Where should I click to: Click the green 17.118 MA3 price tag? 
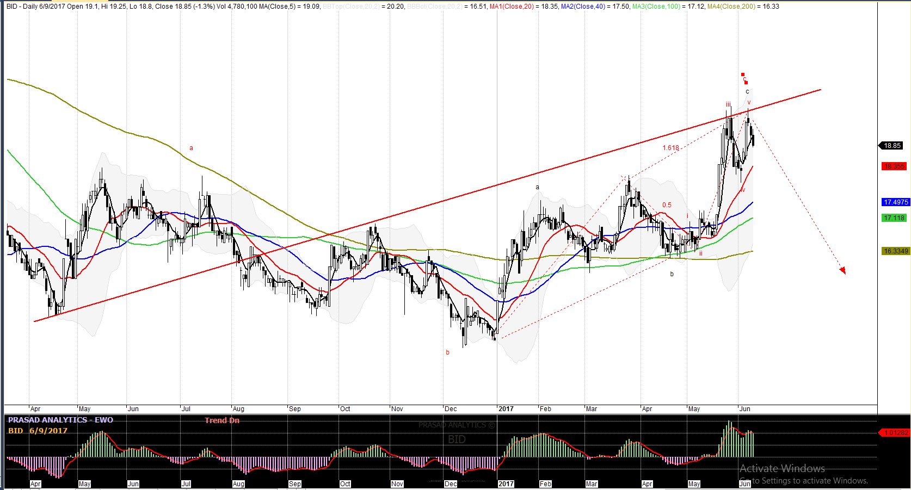894,218
